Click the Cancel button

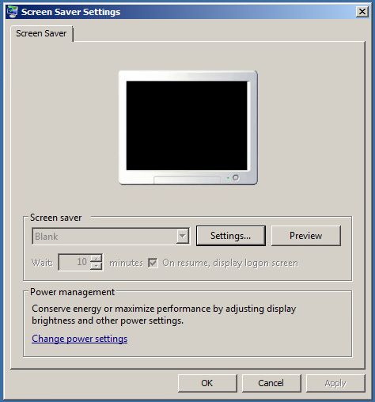271,383
